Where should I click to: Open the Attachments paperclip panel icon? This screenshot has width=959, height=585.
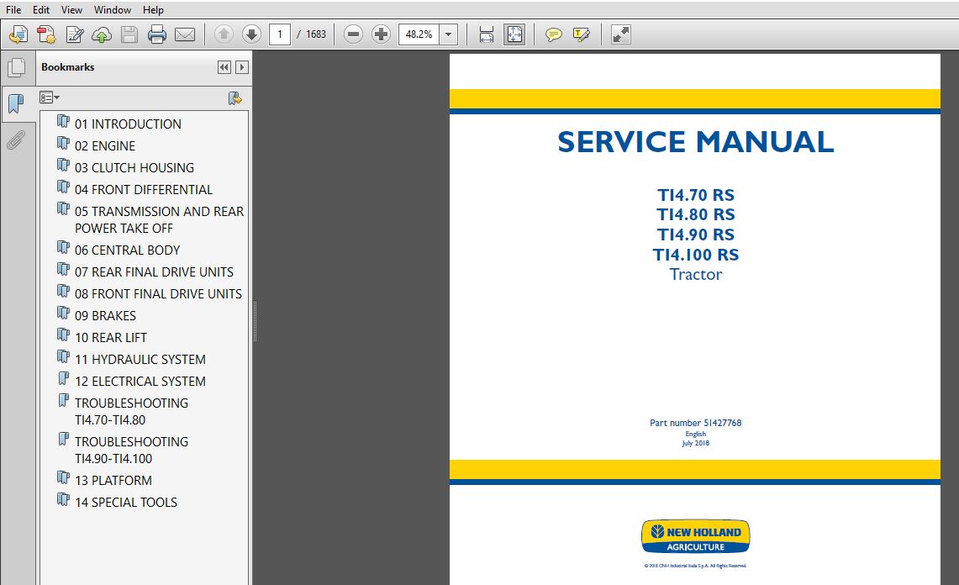[16, 140]
